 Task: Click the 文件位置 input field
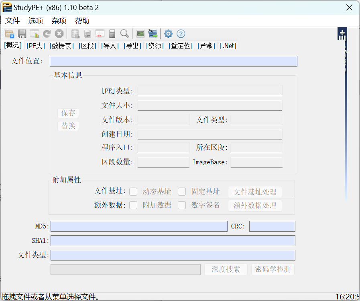[173, 61]
